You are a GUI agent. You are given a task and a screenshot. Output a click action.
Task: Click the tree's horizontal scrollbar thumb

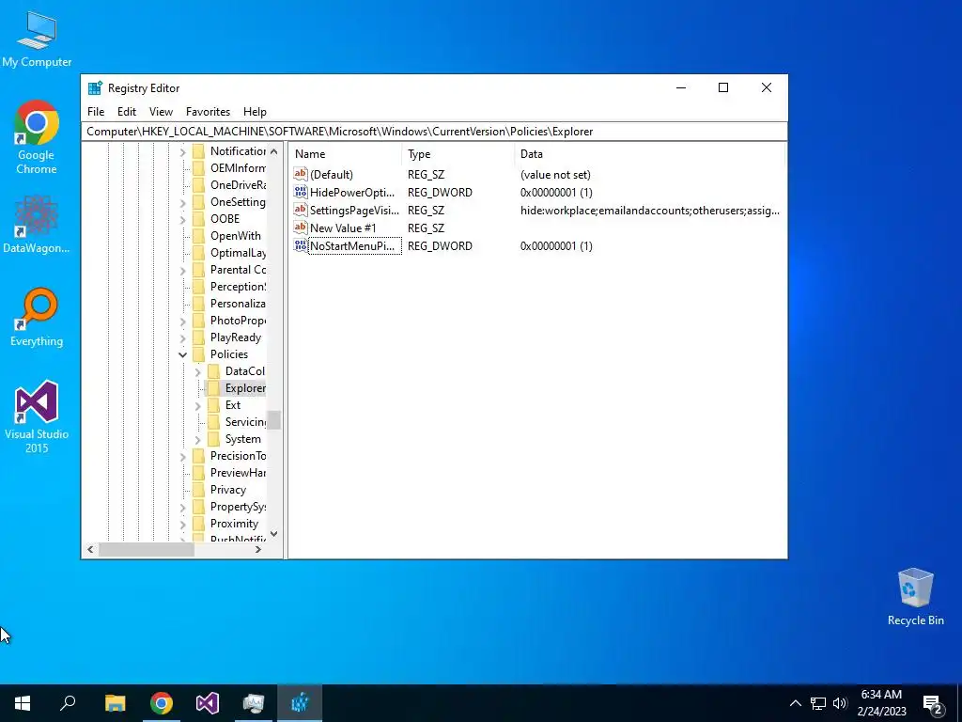(147, 549)
